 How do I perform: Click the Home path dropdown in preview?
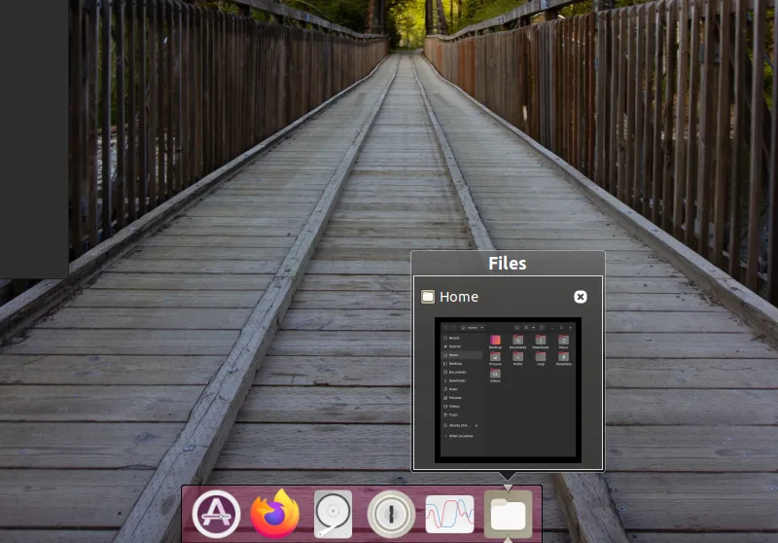473,328
